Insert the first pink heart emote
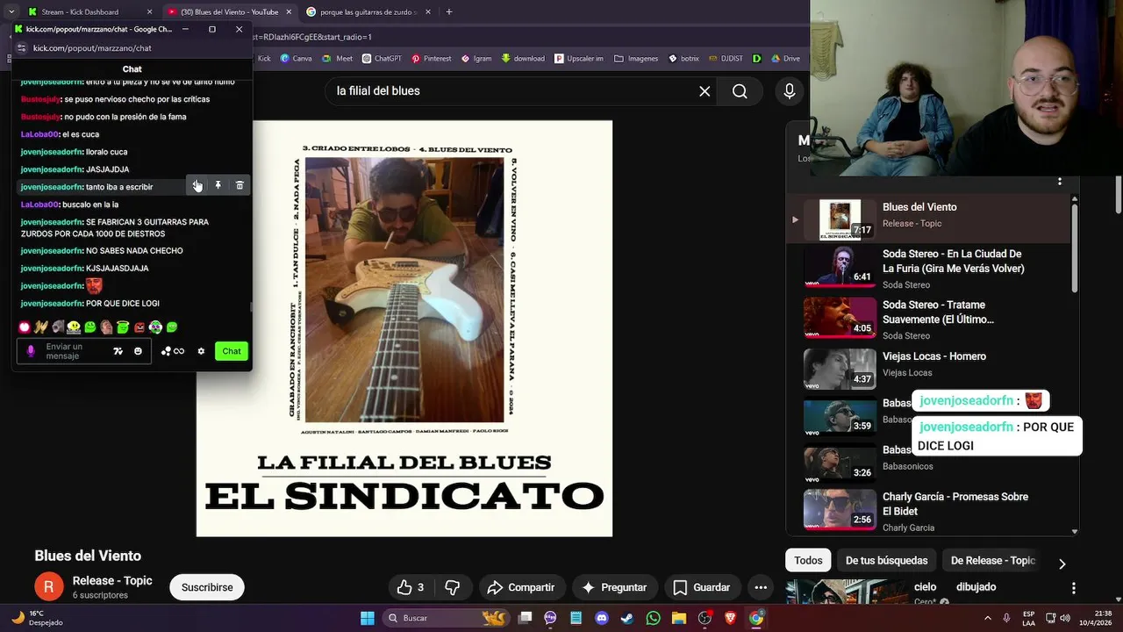1123x632 pixels. (25, 327)
